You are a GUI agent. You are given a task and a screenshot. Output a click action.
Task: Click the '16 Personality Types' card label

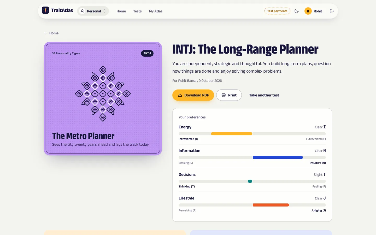pos(66,53)
